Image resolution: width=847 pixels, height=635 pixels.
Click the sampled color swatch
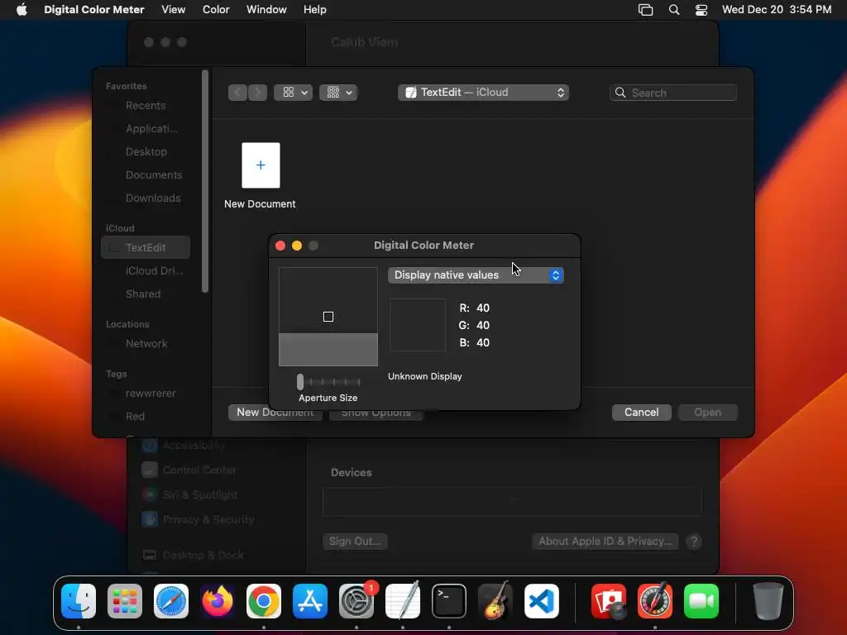coord(418,325)
